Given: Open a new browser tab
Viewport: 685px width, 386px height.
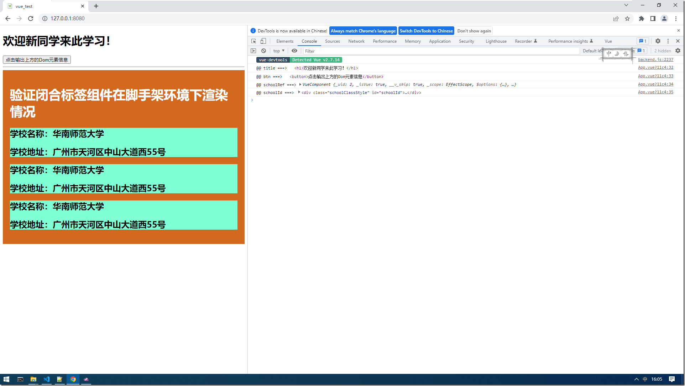Looking at the screenshot, I should coord(96,6).
